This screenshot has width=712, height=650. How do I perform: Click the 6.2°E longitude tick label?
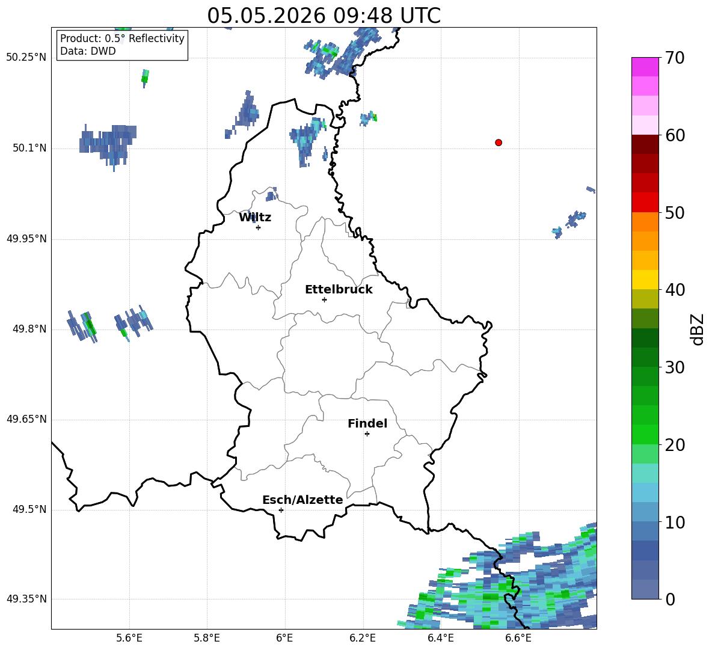[x=363, y=638]
